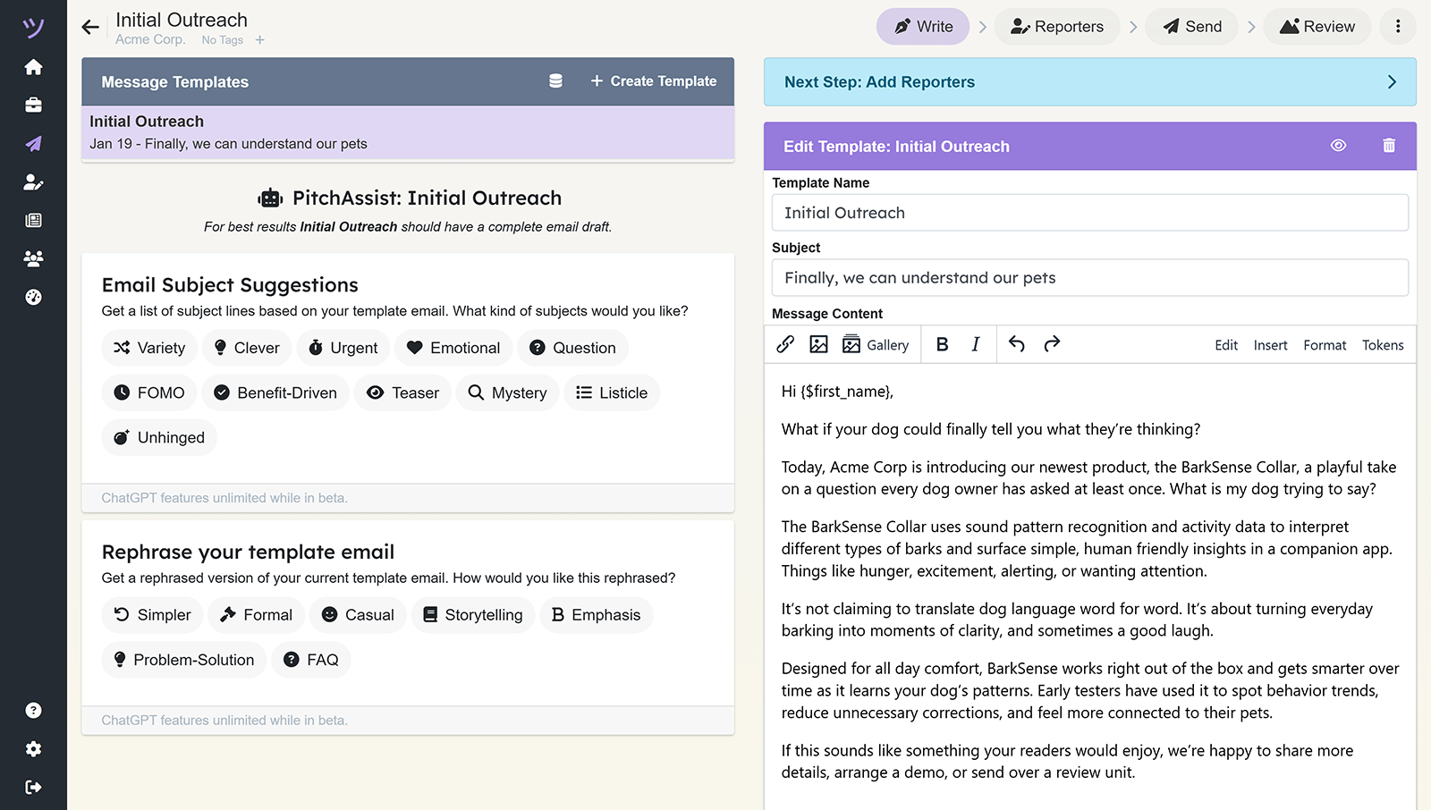Open the dashboard speedometer icon in sidebar
The width and height of the screenshot is (1431, 810).
[x=33, y=297]
